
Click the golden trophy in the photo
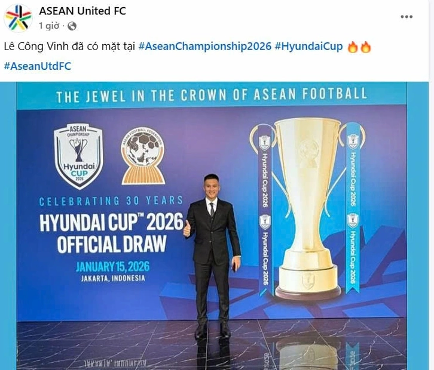click(307, 208)
